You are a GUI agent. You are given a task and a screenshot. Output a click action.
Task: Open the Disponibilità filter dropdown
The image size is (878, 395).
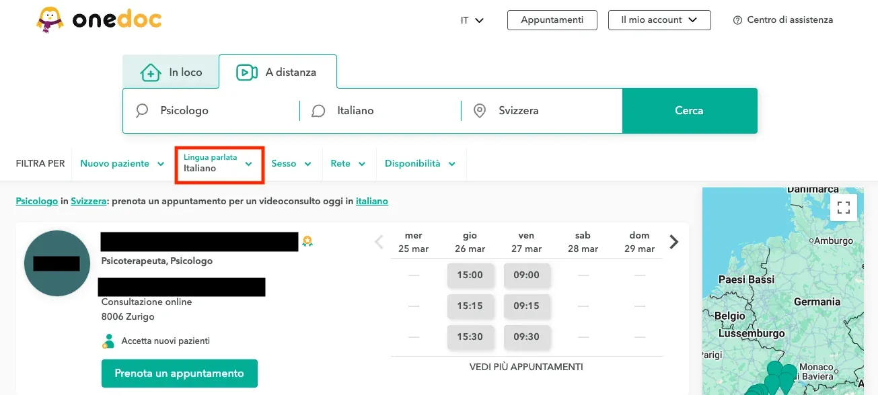420,163
